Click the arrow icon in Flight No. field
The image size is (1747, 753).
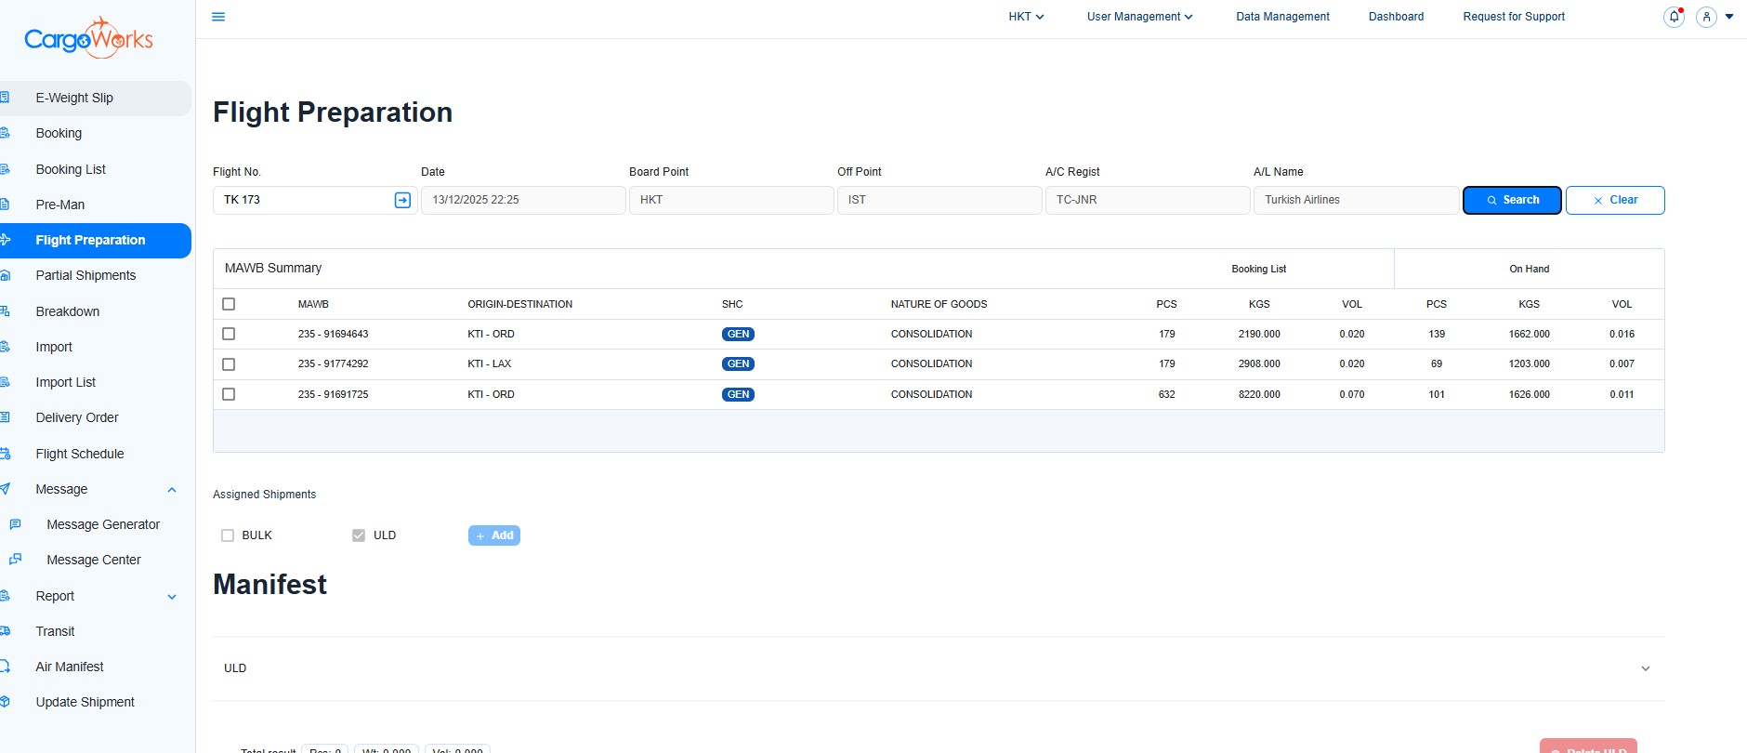pos(402,200)
